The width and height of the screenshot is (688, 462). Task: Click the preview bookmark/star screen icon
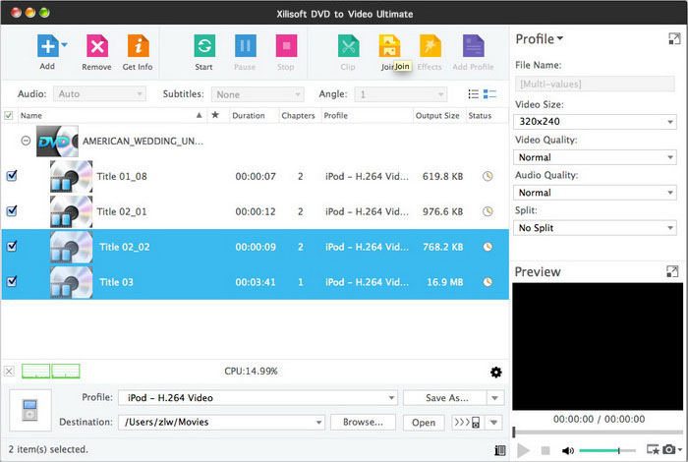pos(653,449)
